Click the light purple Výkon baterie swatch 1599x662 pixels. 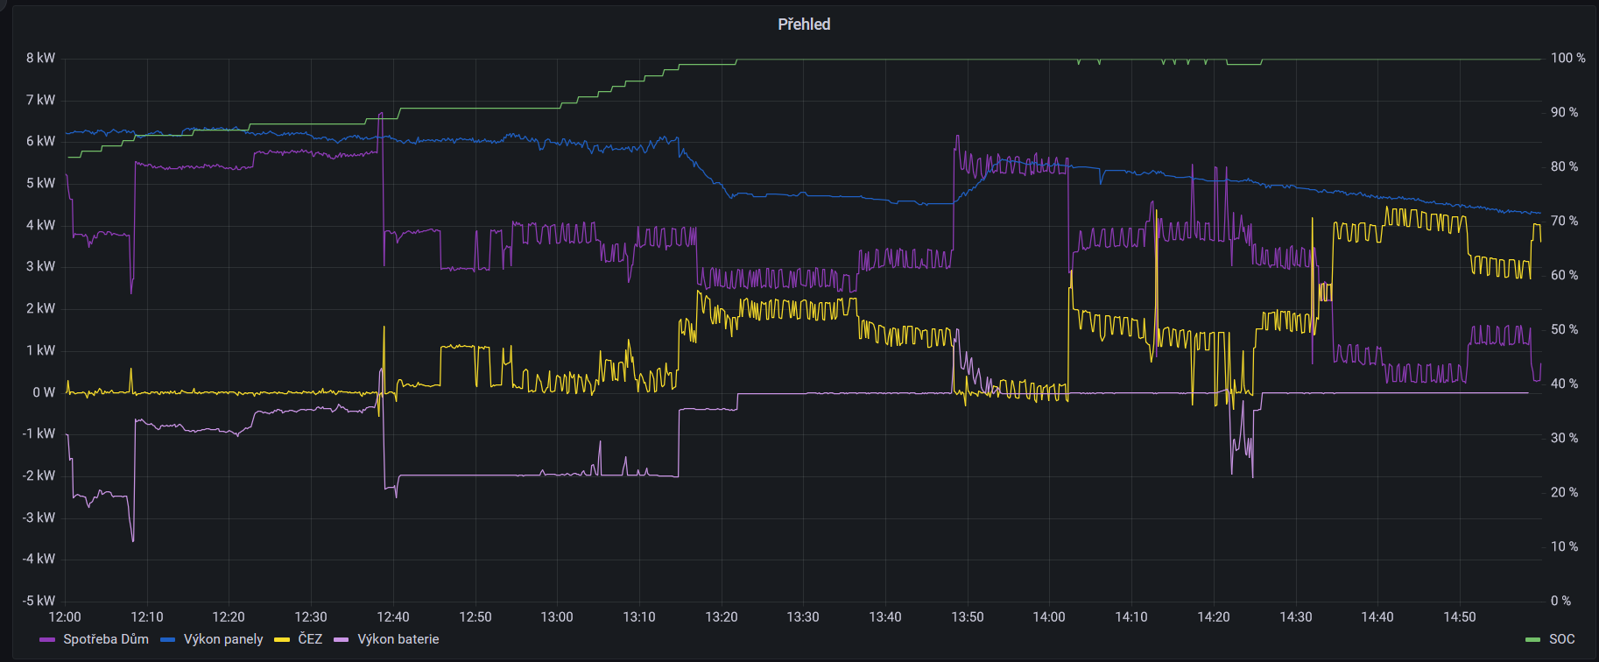(x=342, y=640)
